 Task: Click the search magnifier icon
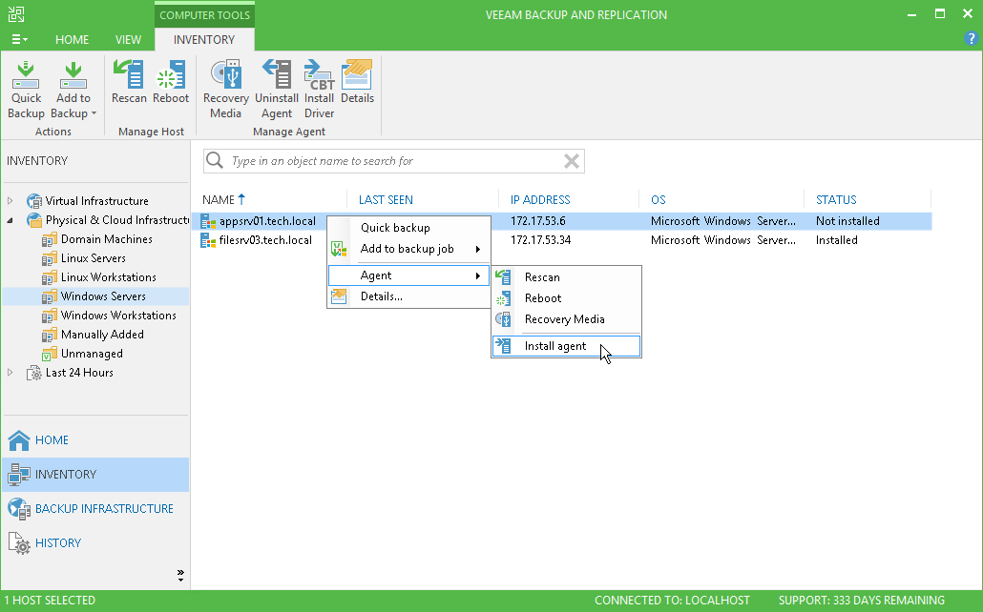point(215,160)
